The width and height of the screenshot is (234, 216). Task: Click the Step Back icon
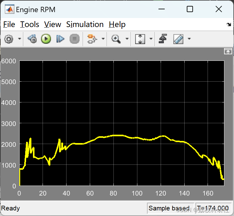pos(32,39)
